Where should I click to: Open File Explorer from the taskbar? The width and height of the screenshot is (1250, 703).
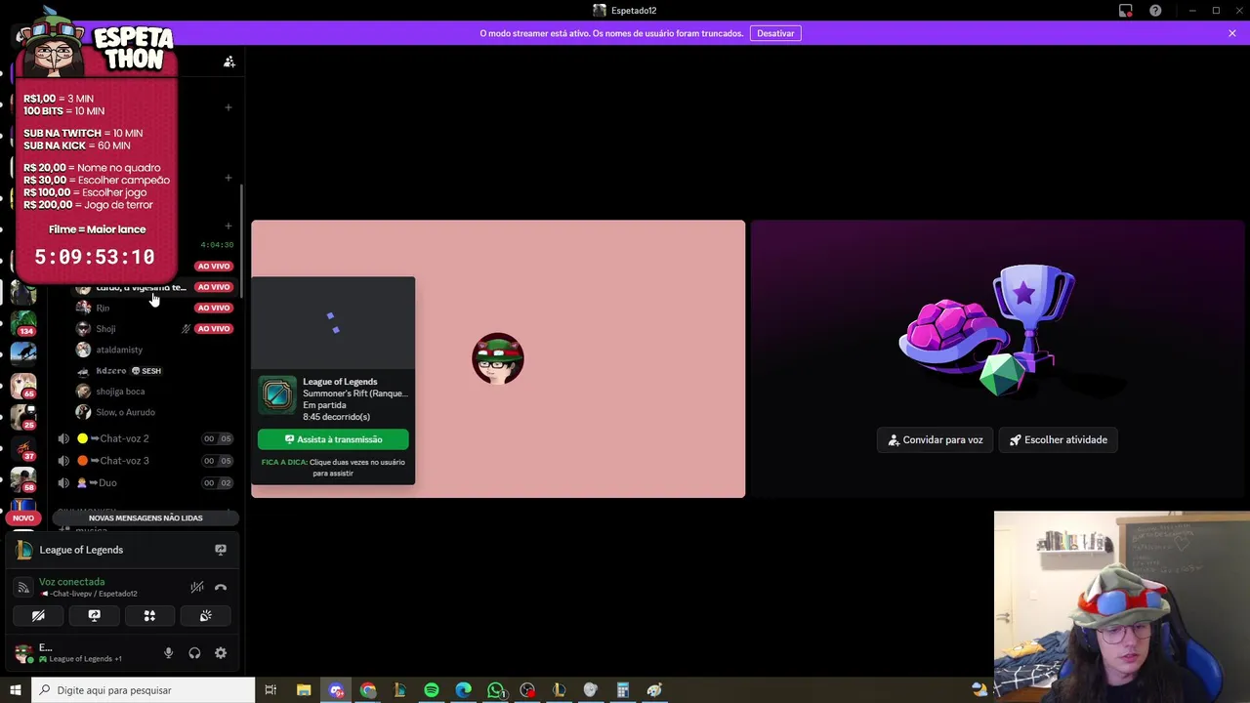tap(304, 690)
